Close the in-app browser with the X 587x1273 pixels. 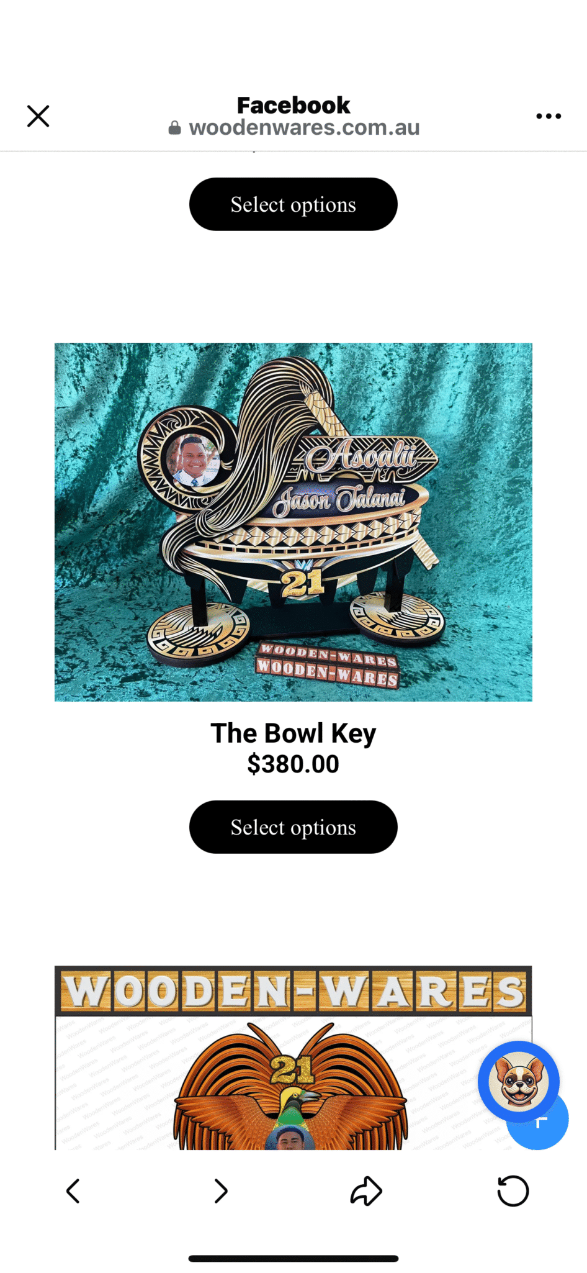click(38, 116)
